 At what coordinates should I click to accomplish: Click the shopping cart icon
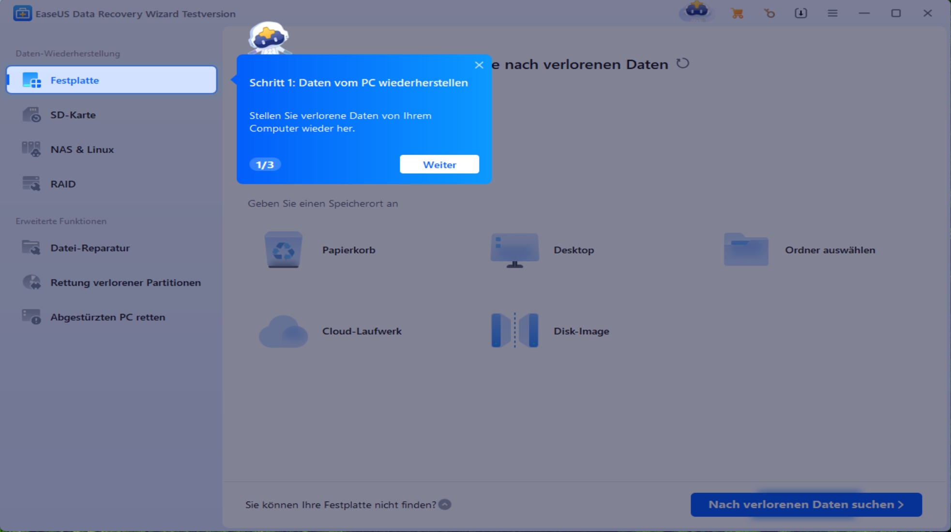coord(737,14)
